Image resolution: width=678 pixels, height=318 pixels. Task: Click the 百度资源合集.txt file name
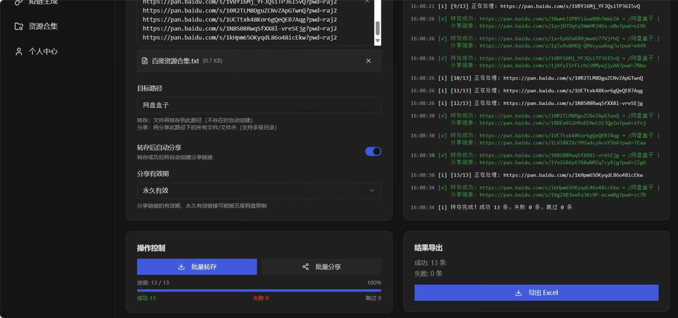(175, 61)
